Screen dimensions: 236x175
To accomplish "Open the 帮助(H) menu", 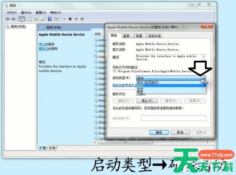I will 56,13.
